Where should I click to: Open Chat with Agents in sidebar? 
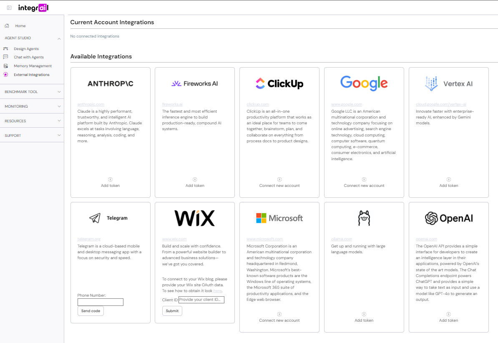28,57
